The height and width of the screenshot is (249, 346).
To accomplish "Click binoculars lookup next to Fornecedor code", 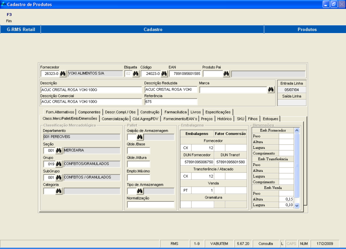I will 63,74.
